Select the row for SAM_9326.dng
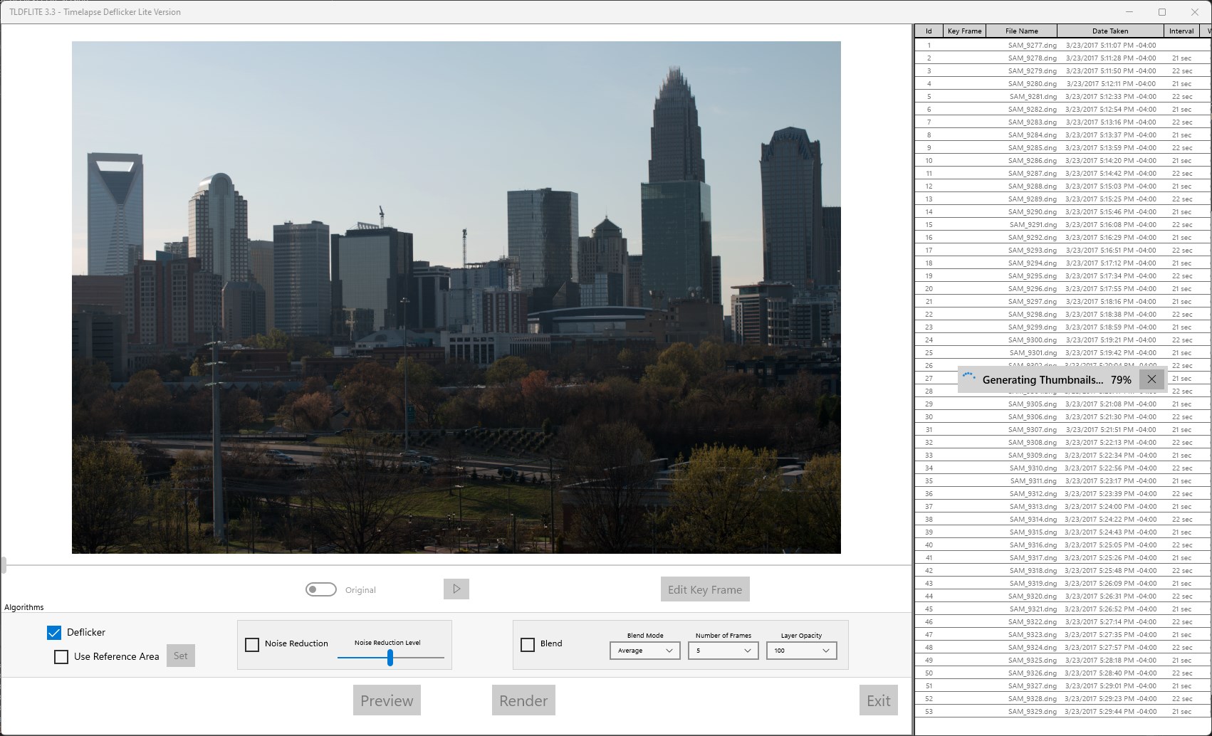The height and width of the screenshot is (736, 1212). pos(1062,673)
